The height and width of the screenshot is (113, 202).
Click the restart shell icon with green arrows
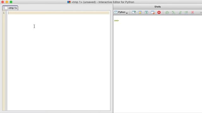(146, 13)
